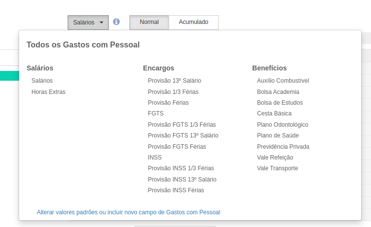Select INSS under Encargos
This screenshot has height=227, width=371.
click(155, 158)
